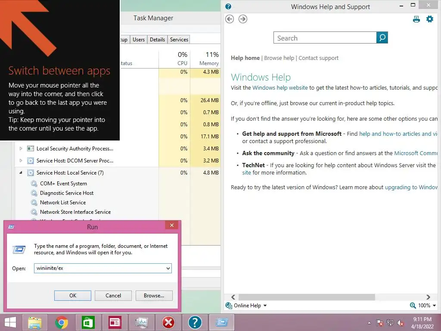The image size is (441, 331).
Task: Click Browse... in the Run dialog
Action: (154, 296)
